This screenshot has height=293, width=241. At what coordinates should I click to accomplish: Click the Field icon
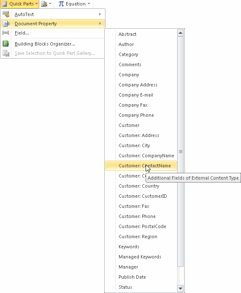click(6, 33)
